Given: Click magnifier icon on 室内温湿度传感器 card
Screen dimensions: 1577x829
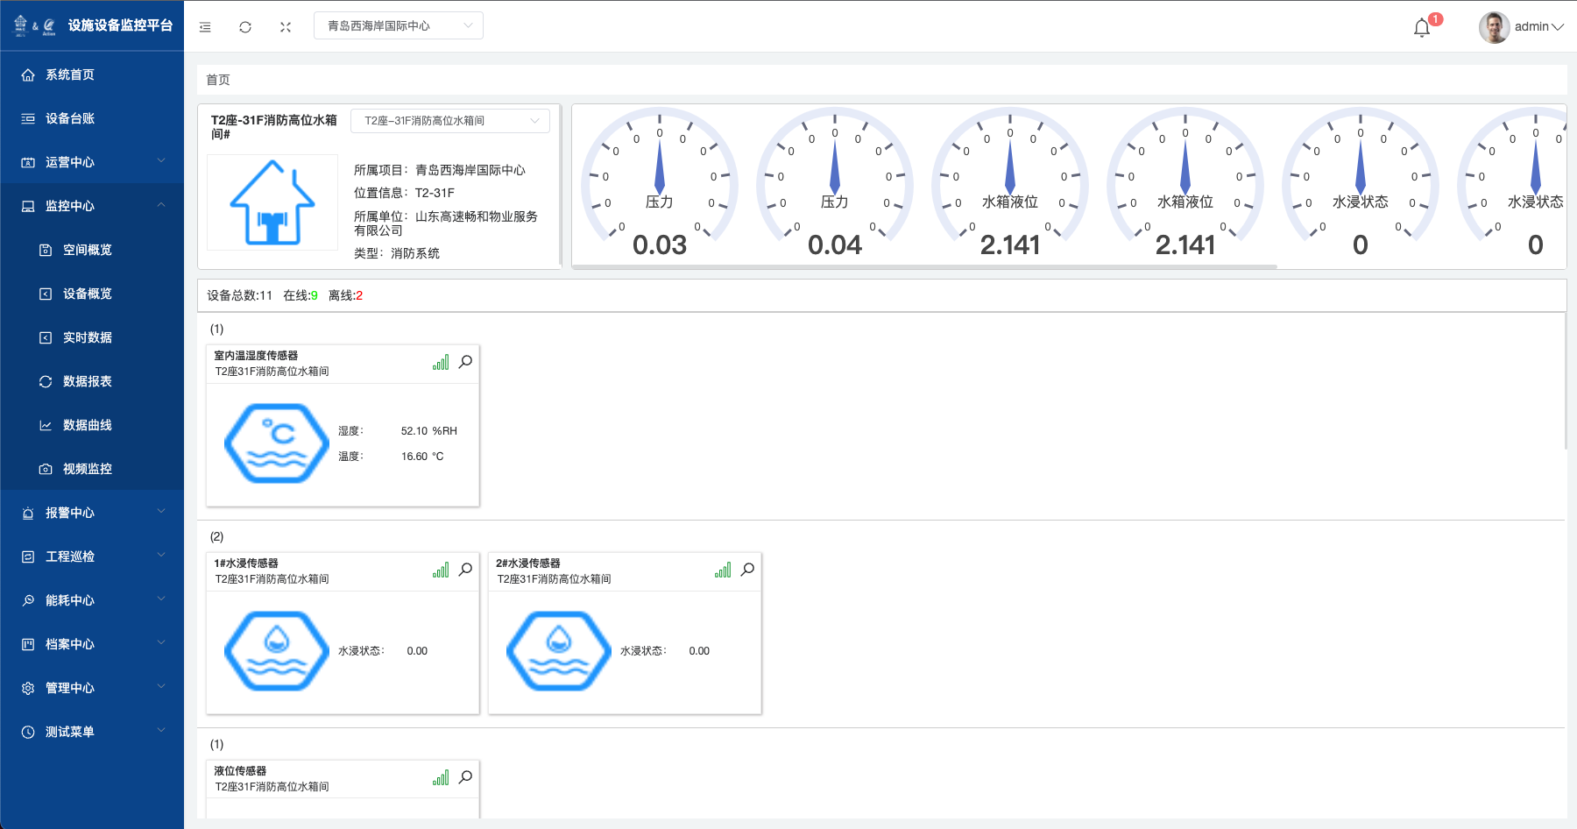Looking at the screenshot, I should pyautogui.click(x=466, y=362).
